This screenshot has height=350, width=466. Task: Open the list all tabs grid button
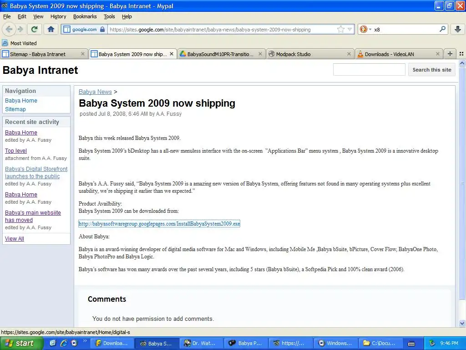[461, 54]
